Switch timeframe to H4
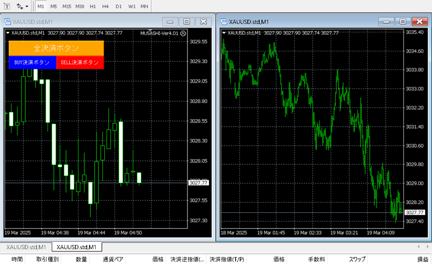Viewport: 432px width, 264px height. [105, 7]
